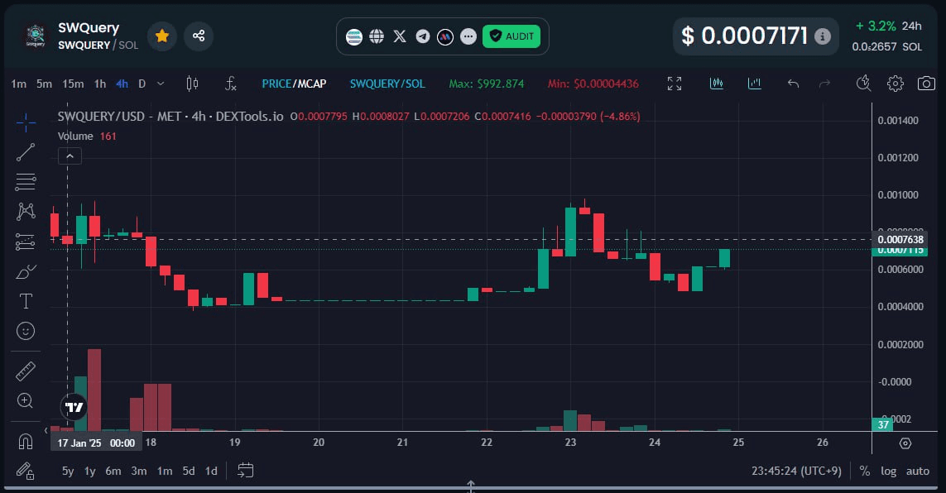
Task: Toggle percent scale mode
Action: [865, 471]
